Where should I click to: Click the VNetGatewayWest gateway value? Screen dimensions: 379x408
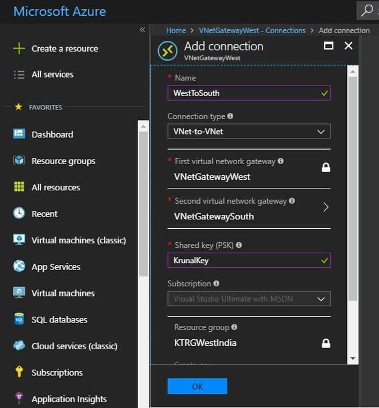[x=212, y=177]
